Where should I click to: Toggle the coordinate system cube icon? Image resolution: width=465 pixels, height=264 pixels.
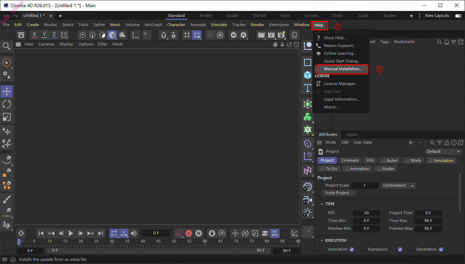pyautogui.click(x=64, y=35)
